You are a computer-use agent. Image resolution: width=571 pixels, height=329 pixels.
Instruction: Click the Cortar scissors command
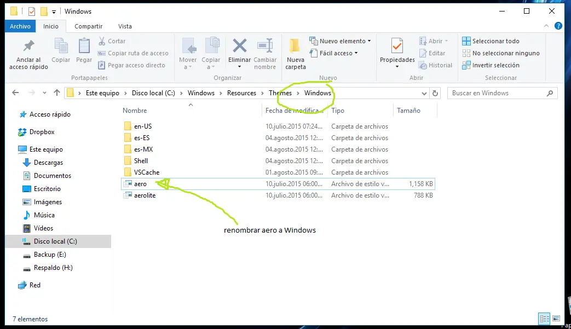tap(112, 41)
